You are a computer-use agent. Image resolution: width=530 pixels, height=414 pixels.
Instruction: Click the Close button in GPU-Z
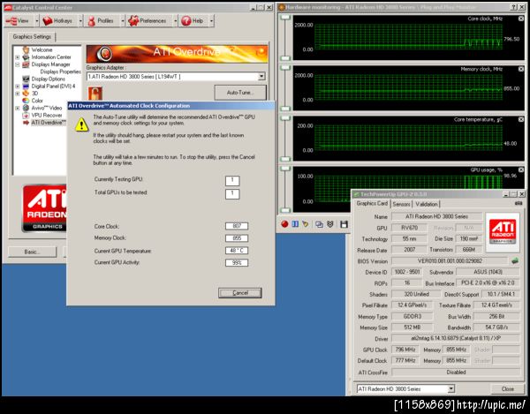pyautogui.click(x=507, y=388)
